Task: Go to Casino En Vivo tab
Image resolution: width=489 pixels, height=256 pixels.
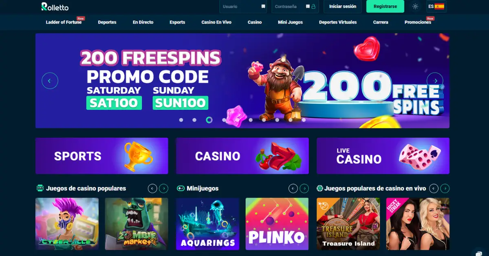Action: click(x=216, y=22)
